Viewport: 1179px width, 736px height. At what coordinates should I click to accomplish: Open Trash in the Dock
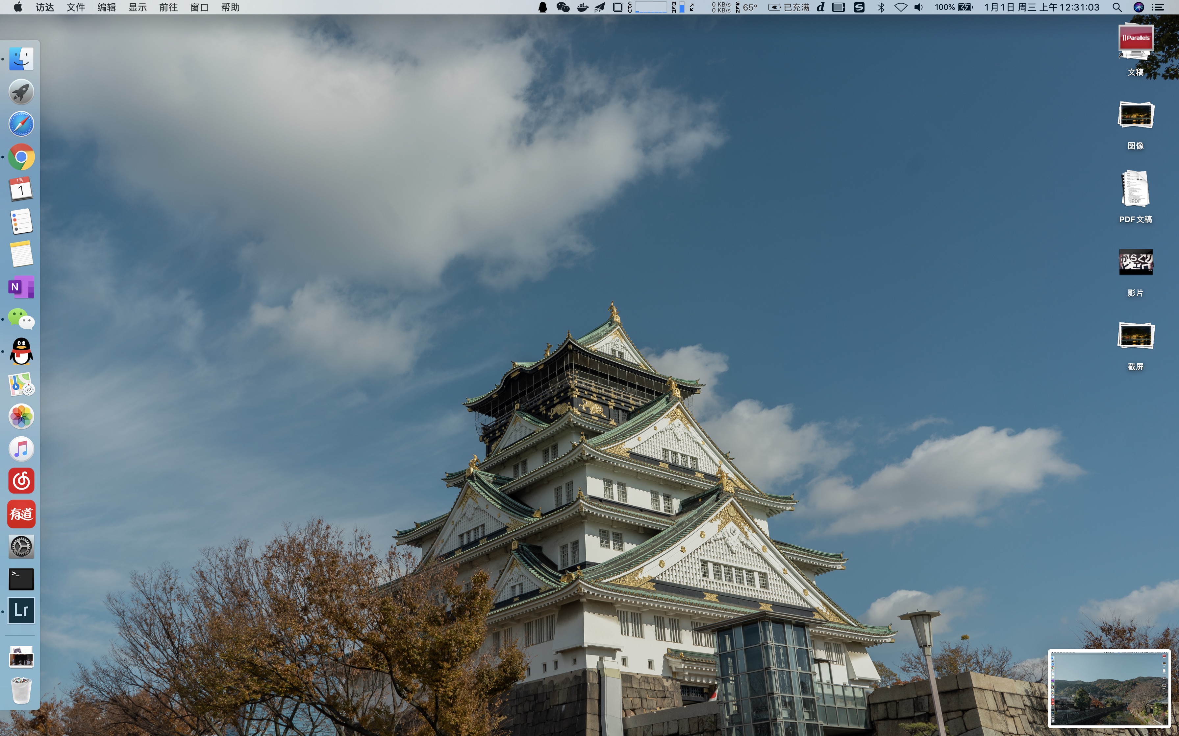(21, 690)
